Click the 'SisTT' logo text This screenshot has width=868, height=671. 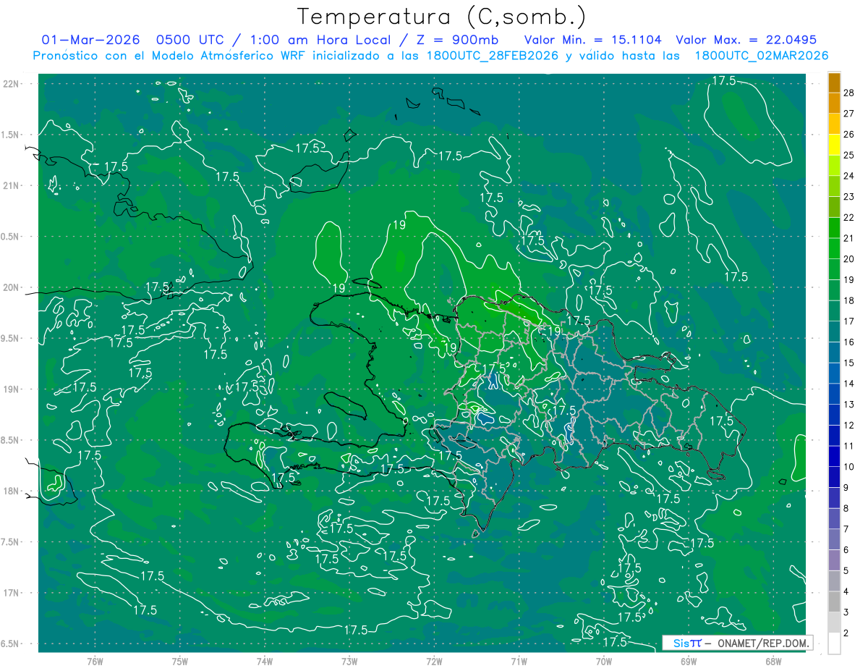[687, 643]
